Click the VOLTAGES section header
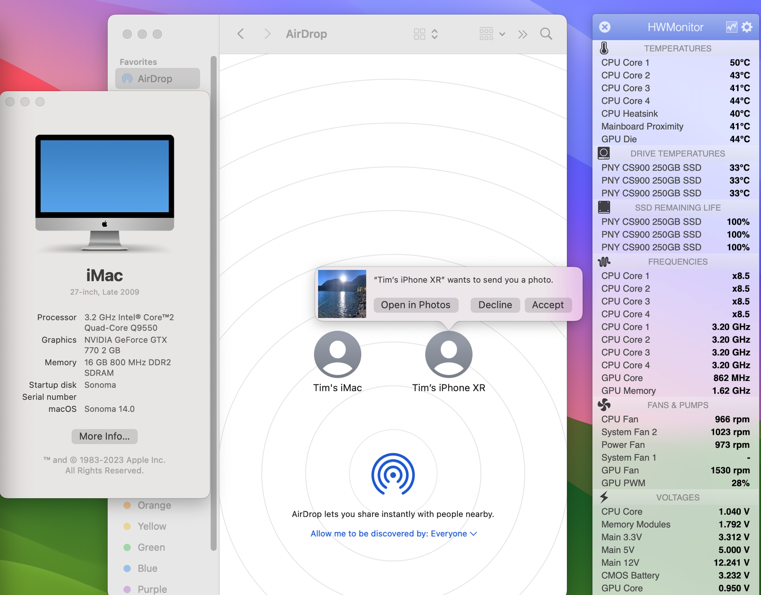Viewport: 761px width, 595px height. (677, 497)
